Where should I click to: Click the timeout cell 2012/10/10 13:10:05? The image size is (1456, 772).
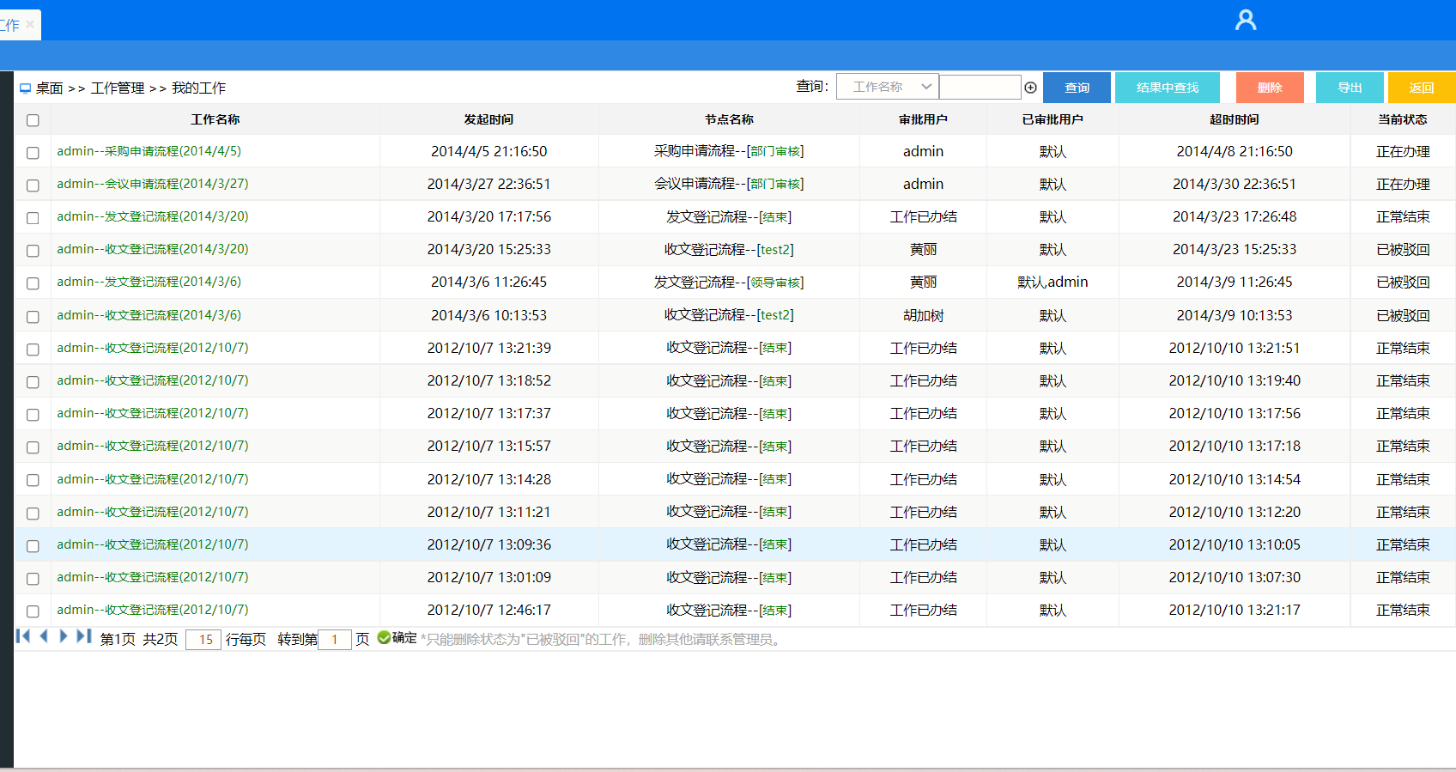pos(1235,544)
